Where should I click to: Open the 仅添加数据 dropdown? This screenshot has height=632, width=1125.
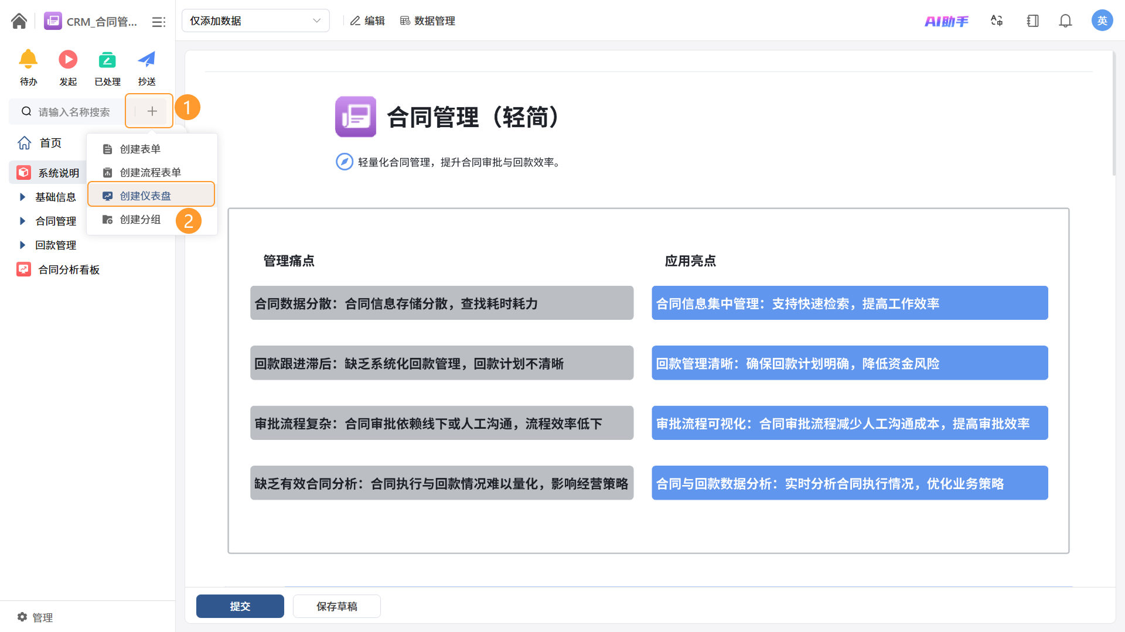point(255,21)
